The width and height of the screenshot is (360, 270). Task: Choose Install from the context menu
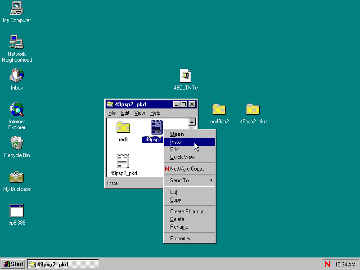pyautogui.click(x=189, y=142)
